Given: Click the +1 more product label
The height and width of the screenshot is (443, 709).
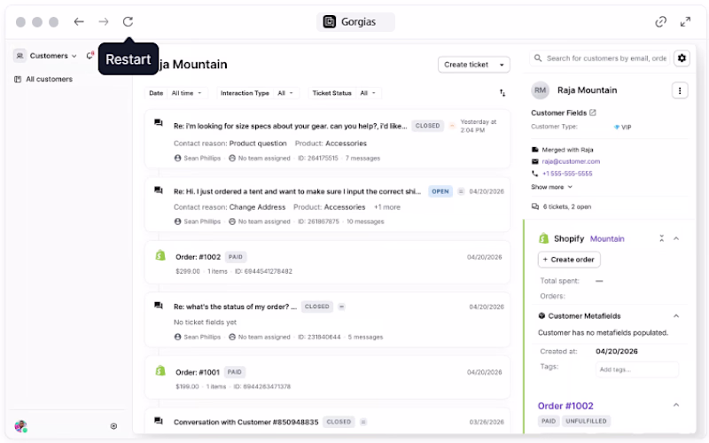Looking at the screenshot, I should [387, 207].
